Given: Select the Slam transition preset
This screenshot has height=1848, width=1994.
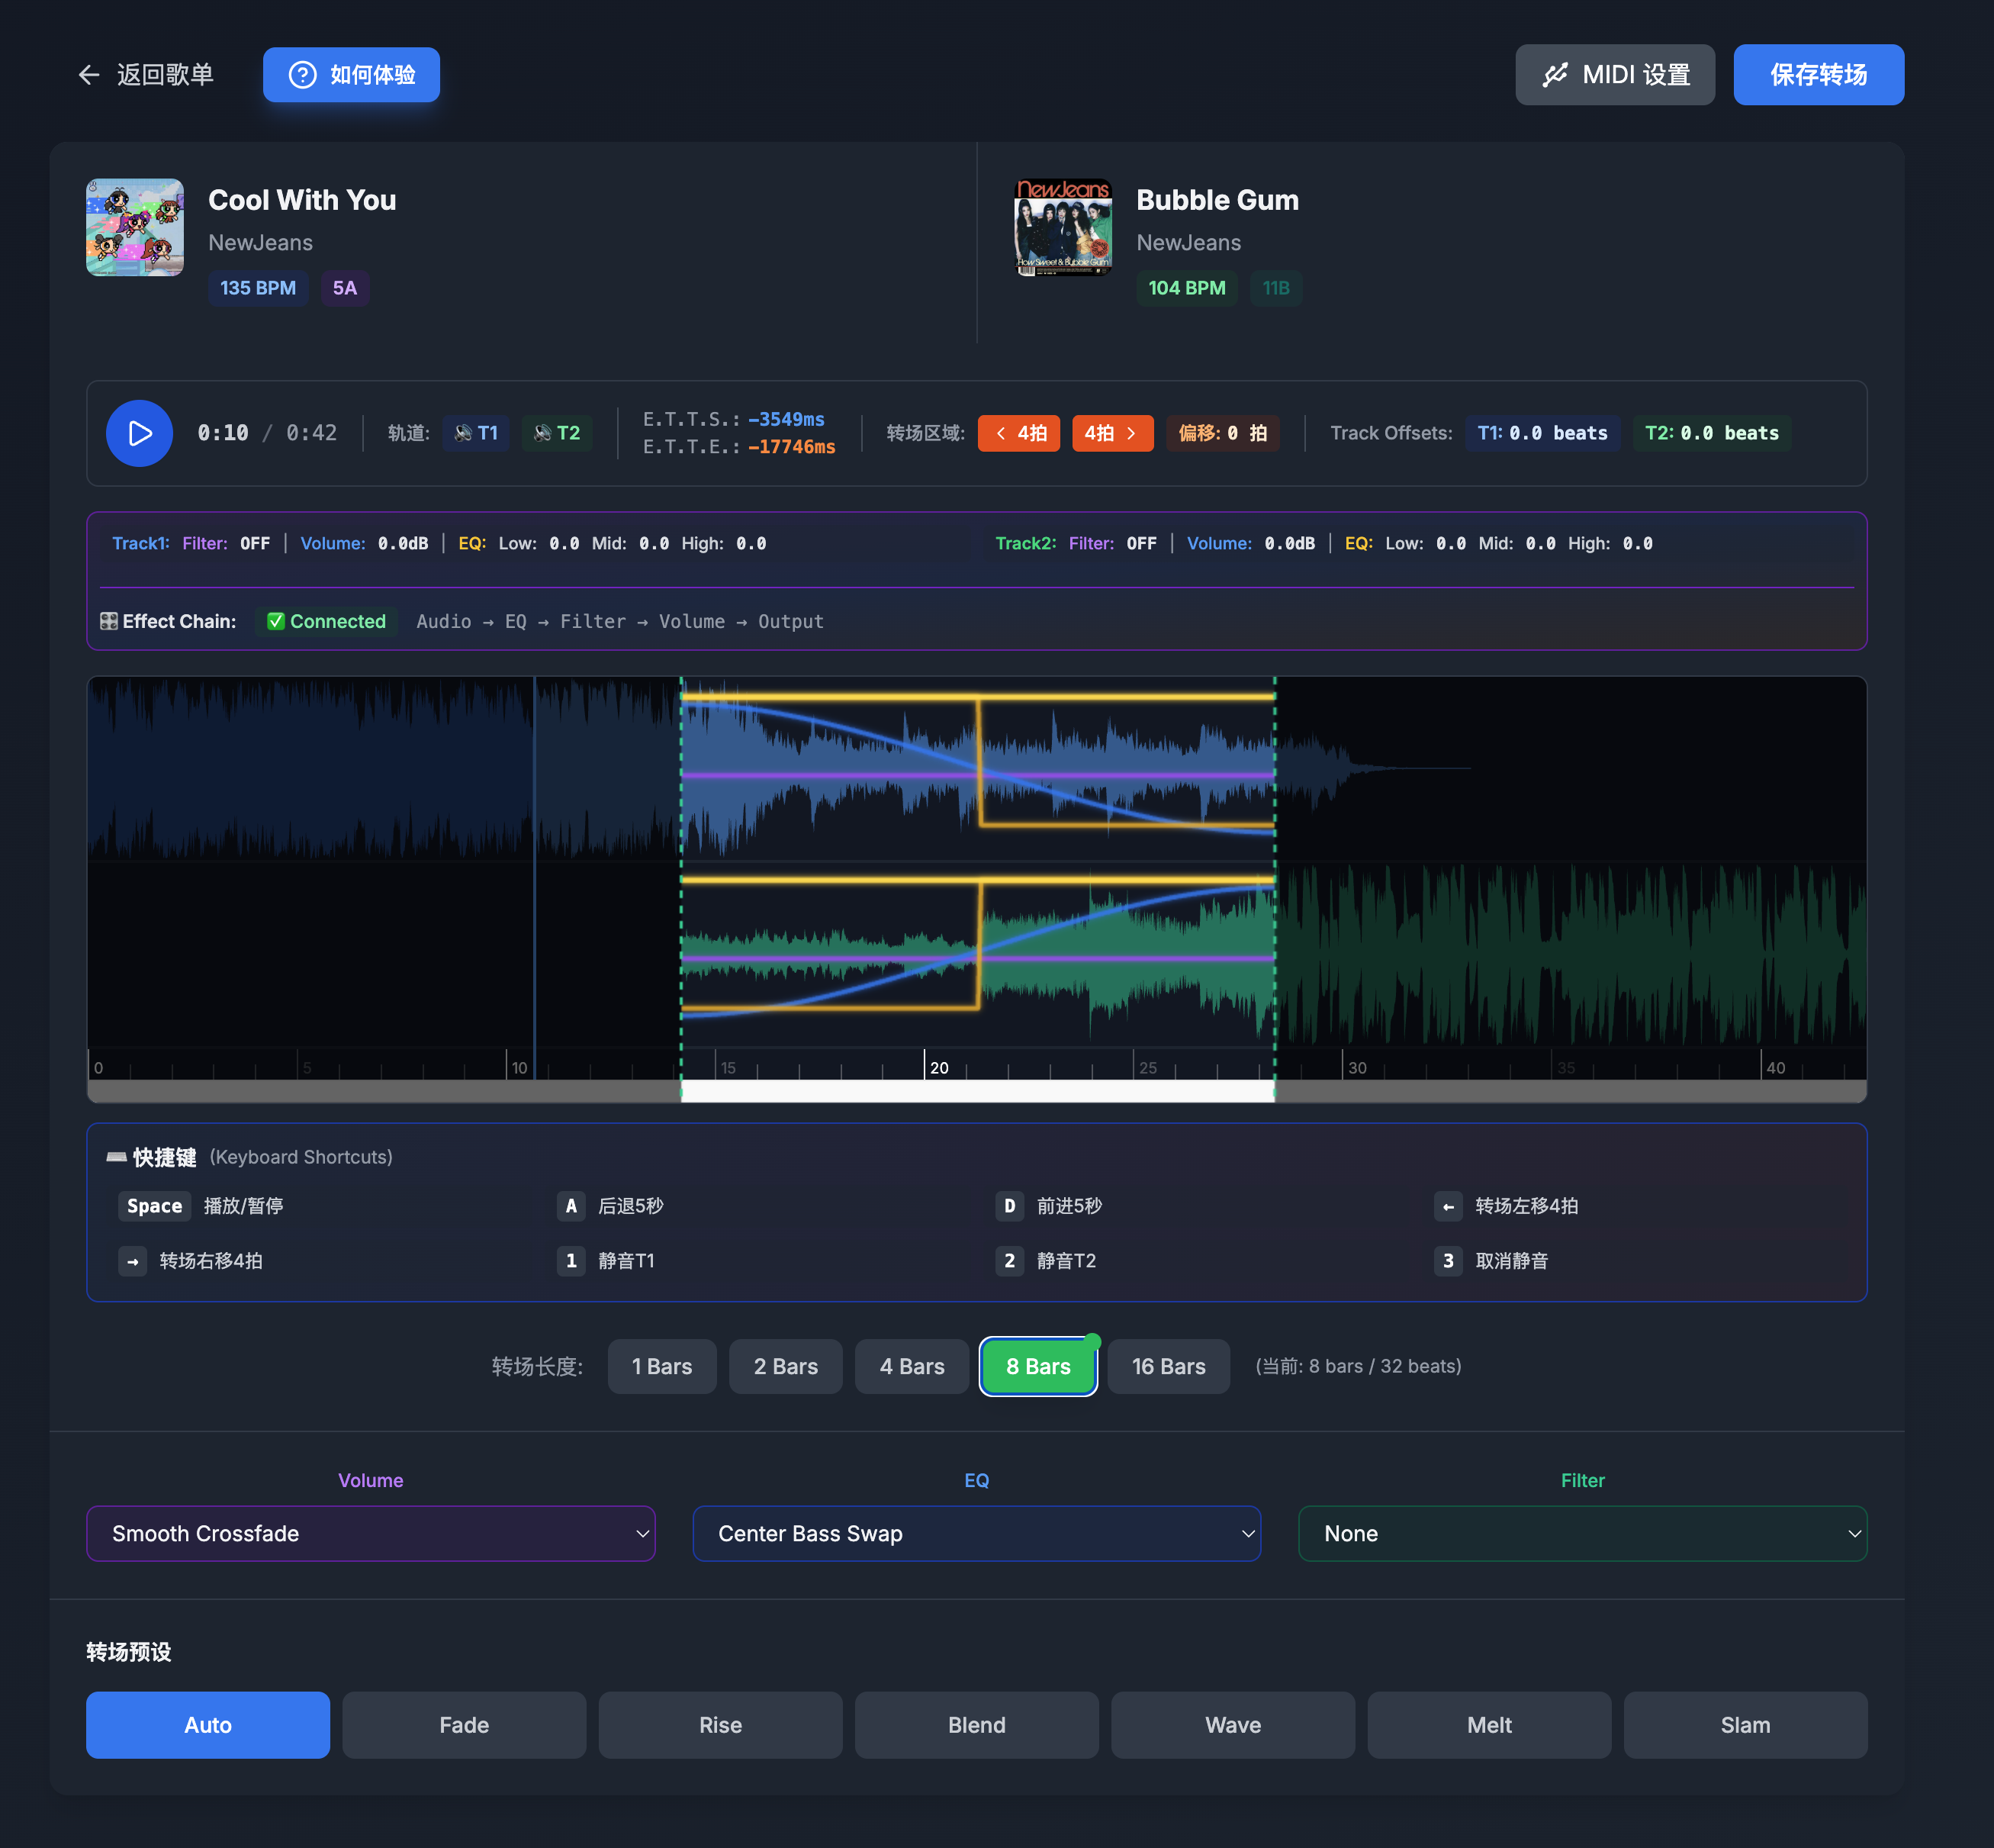Looking at the screenshot, I should 1745,1725.
